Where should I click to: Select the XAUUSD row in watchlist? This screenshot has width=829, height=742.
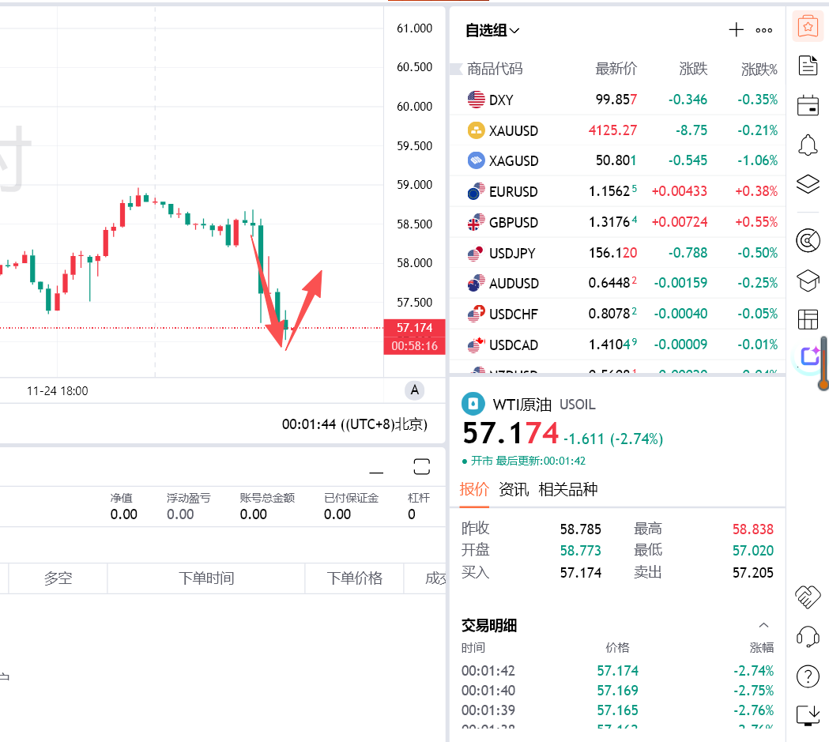pos(617,130)
